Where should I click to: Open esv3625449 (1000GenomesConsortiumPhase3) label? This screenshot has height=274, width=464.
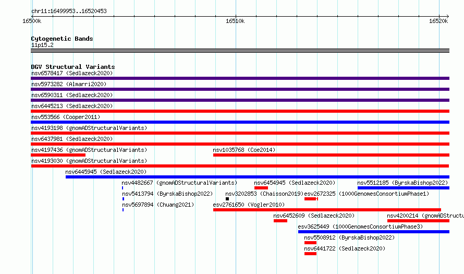[x=360, y=227]
